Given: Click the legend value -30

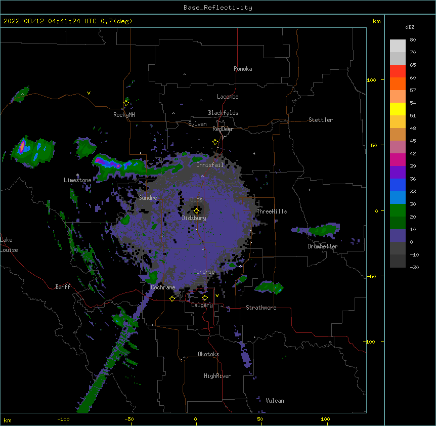Looking at the screenshot, I should (x=414, y=267).
